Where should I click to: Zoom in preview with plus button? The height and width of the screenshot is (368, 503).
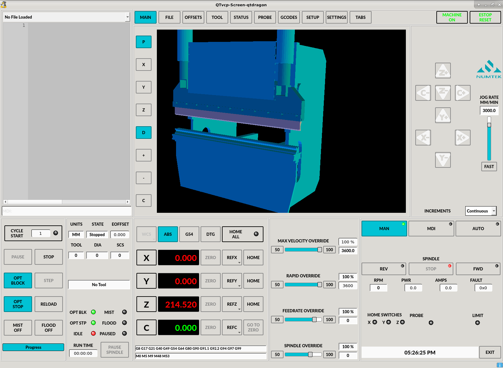144,155
